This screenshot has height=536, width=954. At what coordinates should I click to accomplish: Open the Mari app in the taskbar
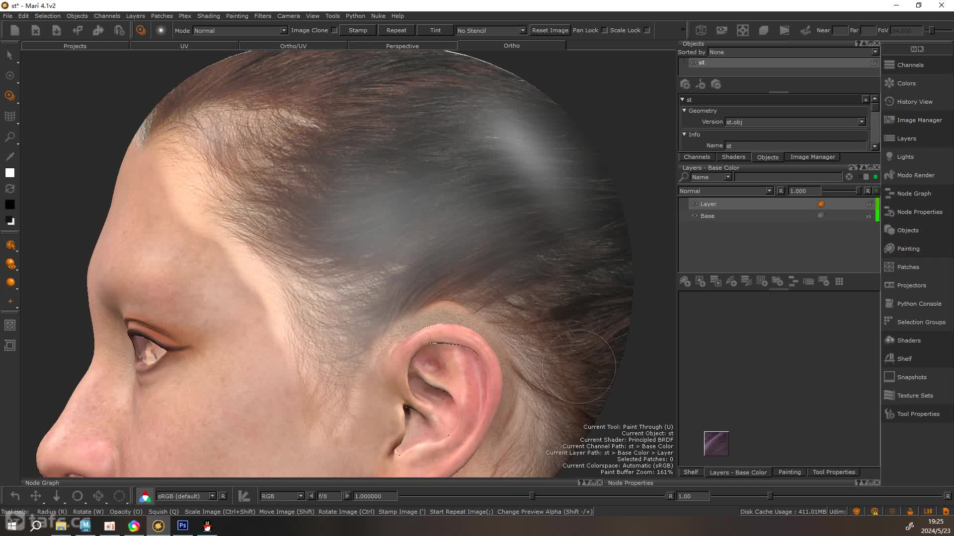(x=159, y=526)
